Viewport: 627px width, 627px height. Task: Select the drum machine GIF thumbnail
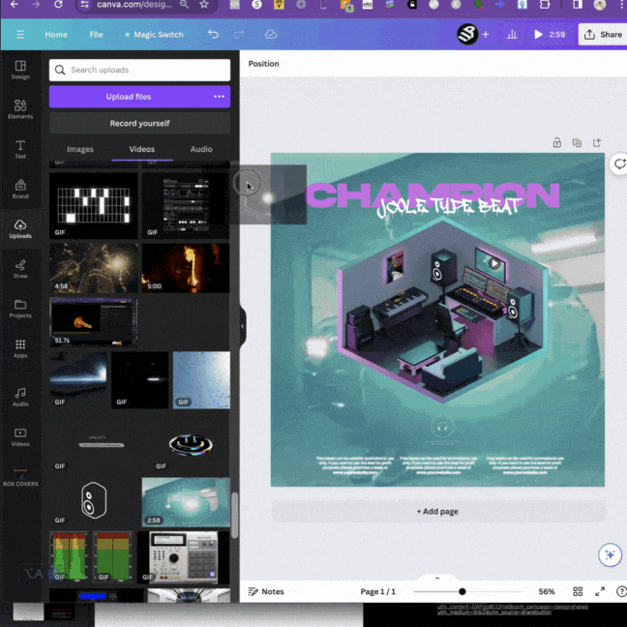pos(184,557)
